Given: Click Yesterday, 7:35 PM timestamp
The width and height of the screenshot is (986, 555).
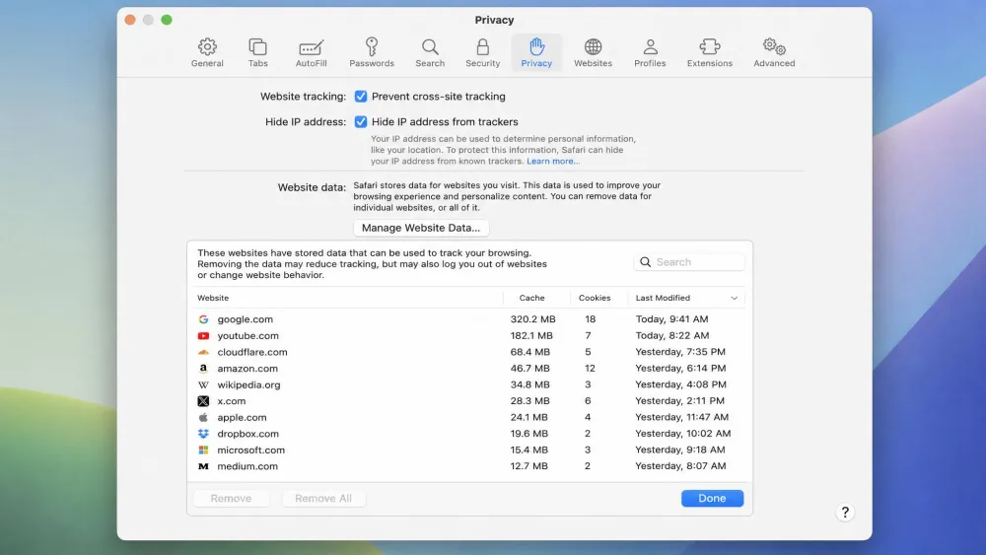Looking at the screenshot, I should [680, 352].
